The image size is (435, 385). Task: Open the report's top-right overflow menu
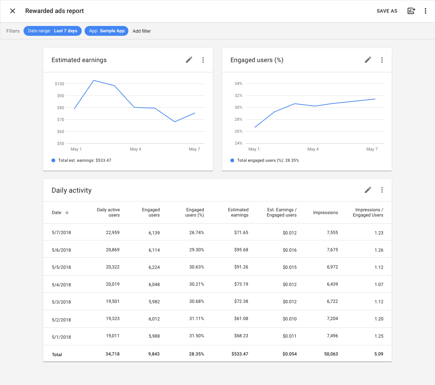[426, 11]
